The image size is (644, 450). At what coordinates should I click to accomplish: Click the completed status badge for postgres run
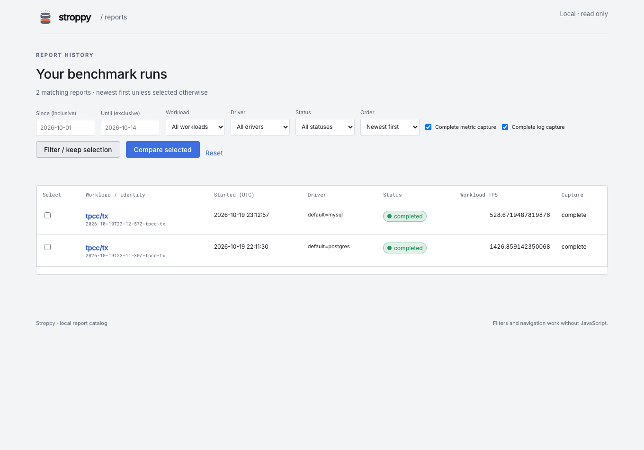click(x=405, y=248)
